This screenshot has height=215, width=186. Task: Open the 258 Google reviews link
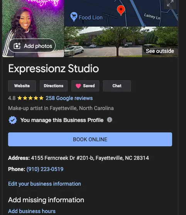tap(69, 98)
